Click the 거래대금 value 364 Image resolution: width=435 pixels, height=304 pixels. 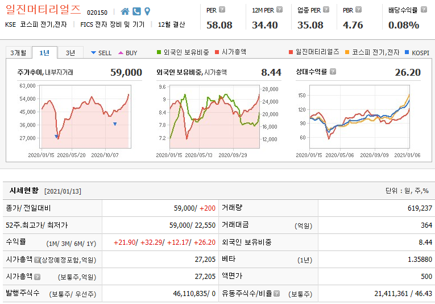point(426,225)
